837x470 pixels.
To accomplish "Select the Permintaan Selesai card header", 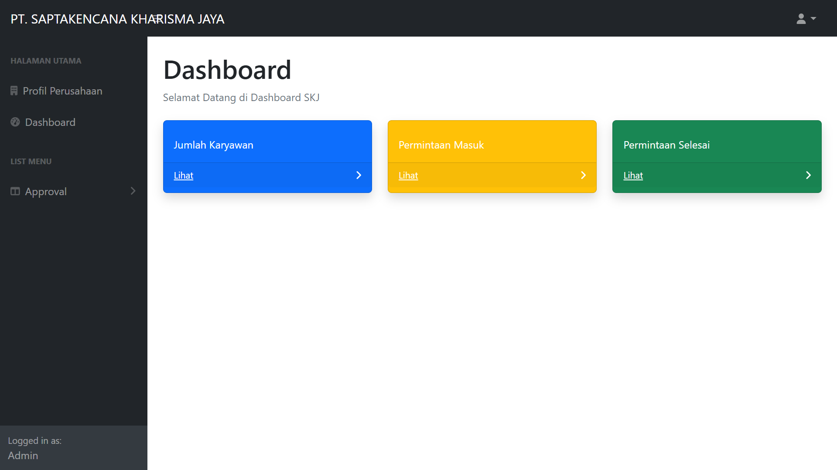I will point(666,145).
